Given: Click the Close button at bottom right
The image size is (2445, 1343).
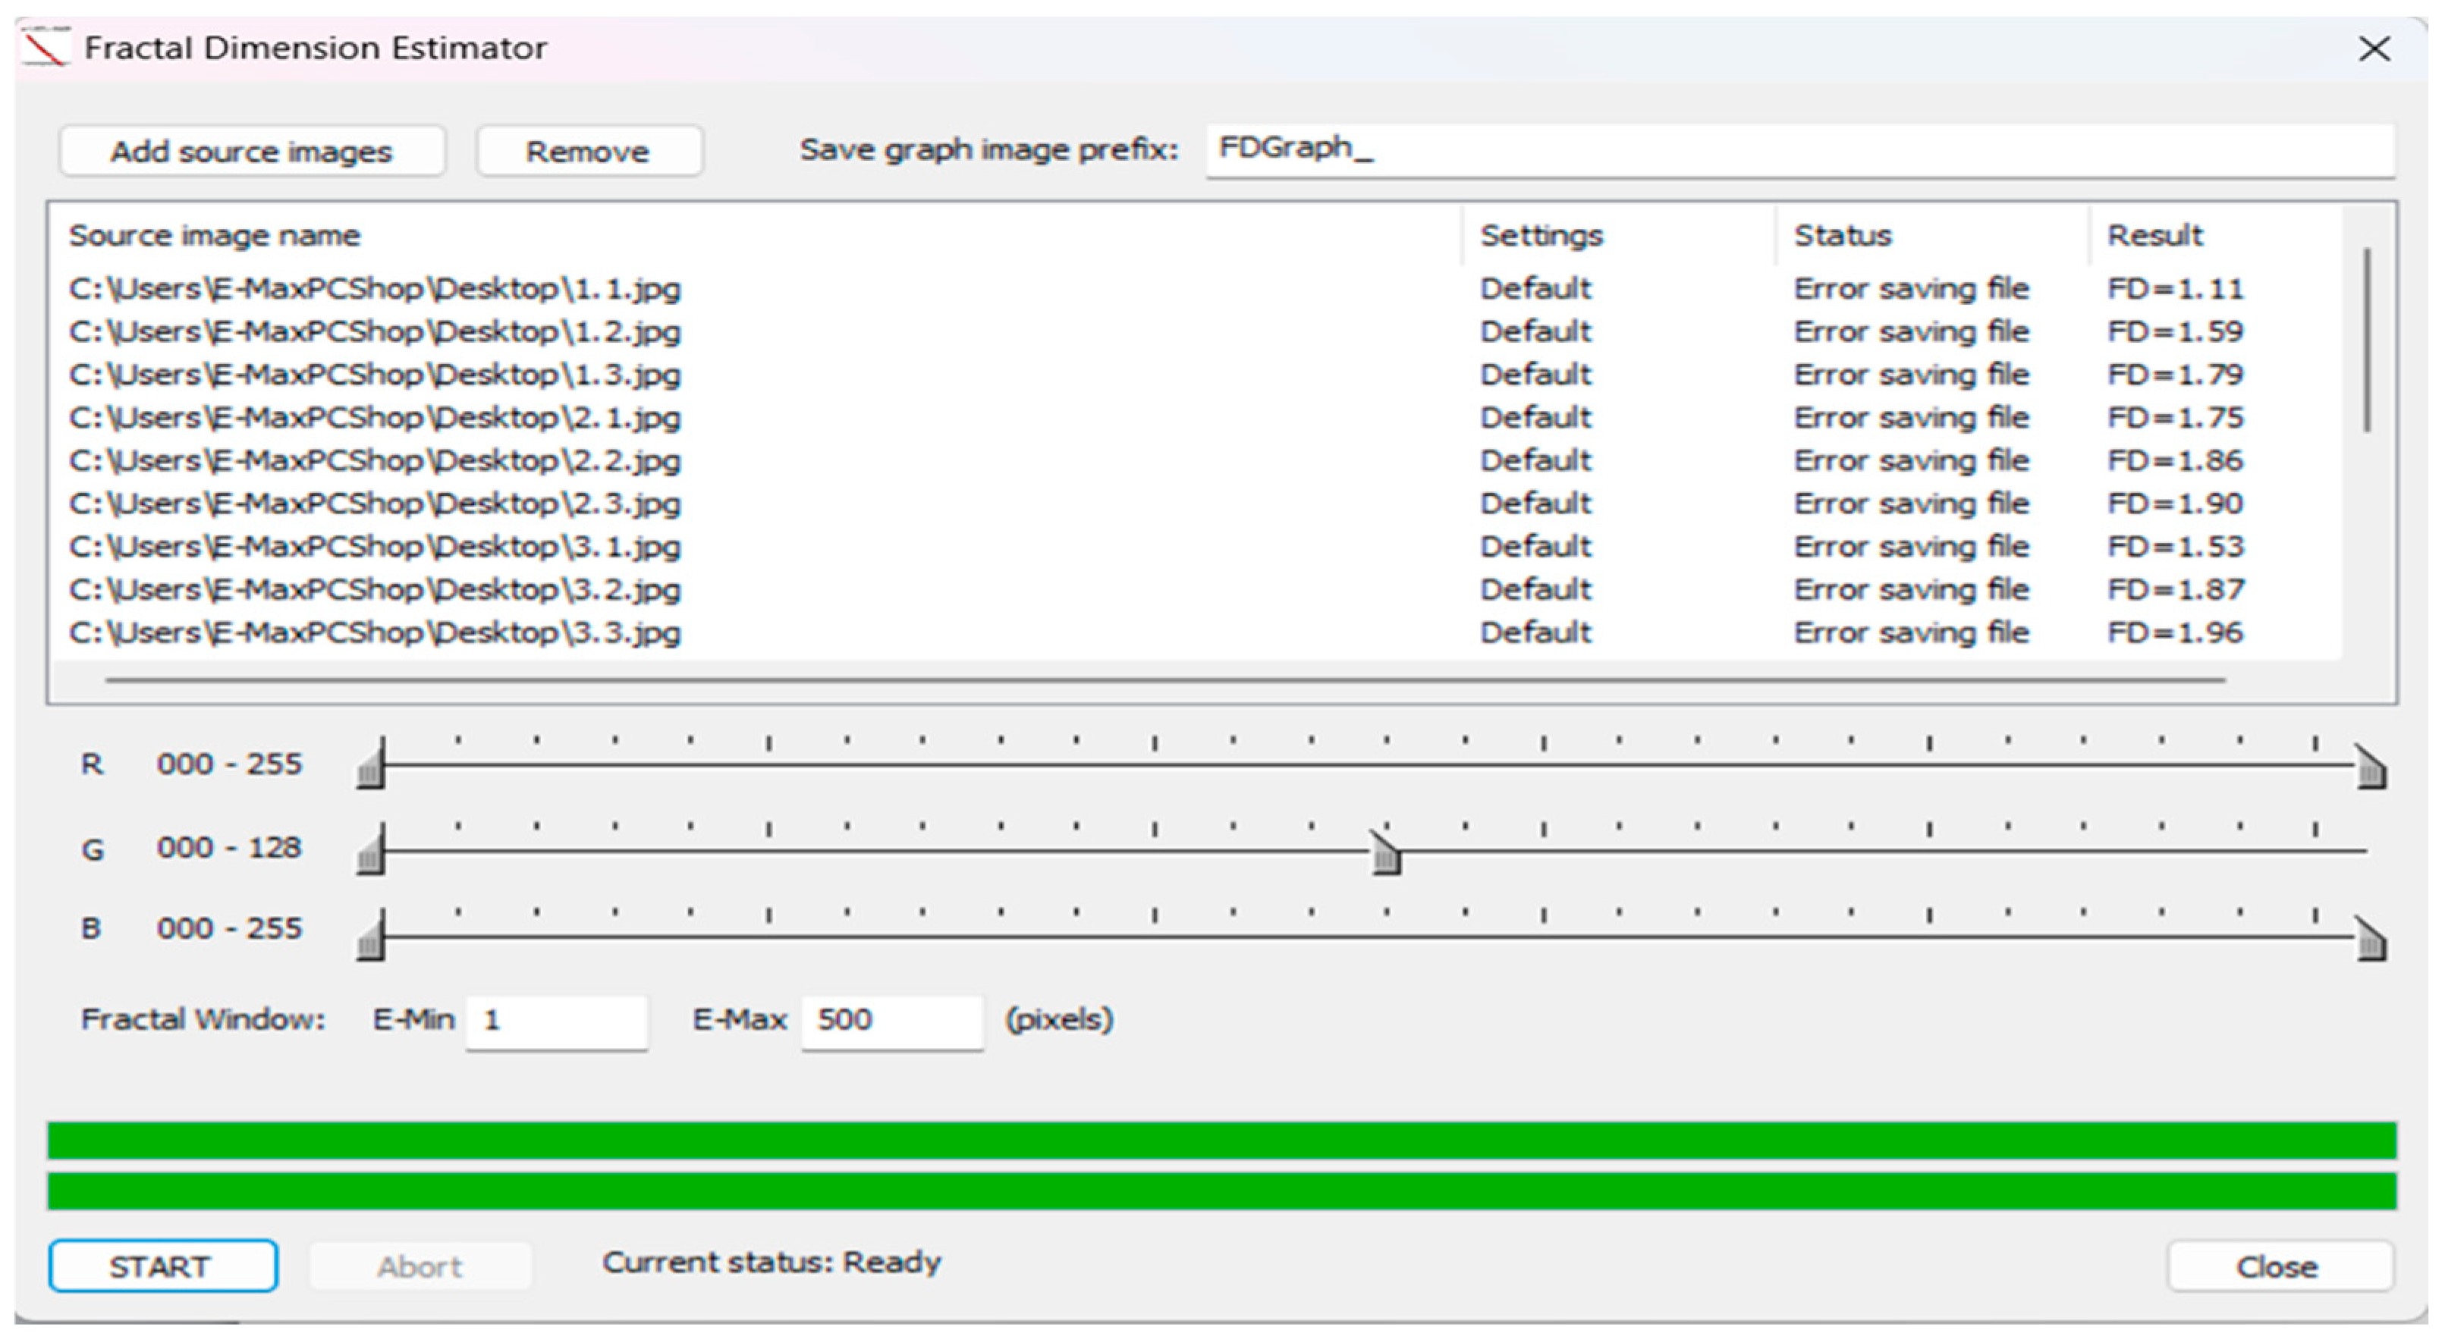Looking at the screenshot, I should tap(2280, 1266).
